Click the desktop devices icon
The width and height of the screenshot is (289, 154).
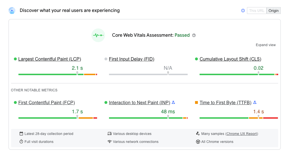pyautogui.click(x=110, y=134)
